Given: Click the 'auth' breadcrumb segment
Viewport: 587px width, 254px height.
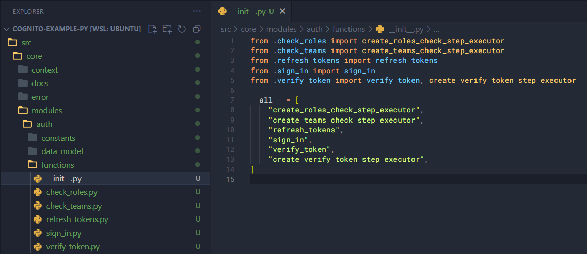Looking at the screenshot, I should tap(314, 29).
